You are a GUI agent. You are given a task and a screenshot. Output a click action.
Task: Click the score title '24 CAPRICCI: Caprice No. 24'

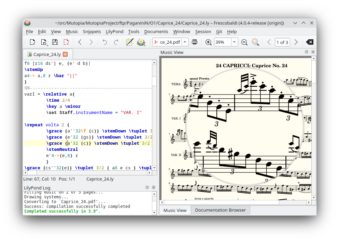tap(252, 66)
